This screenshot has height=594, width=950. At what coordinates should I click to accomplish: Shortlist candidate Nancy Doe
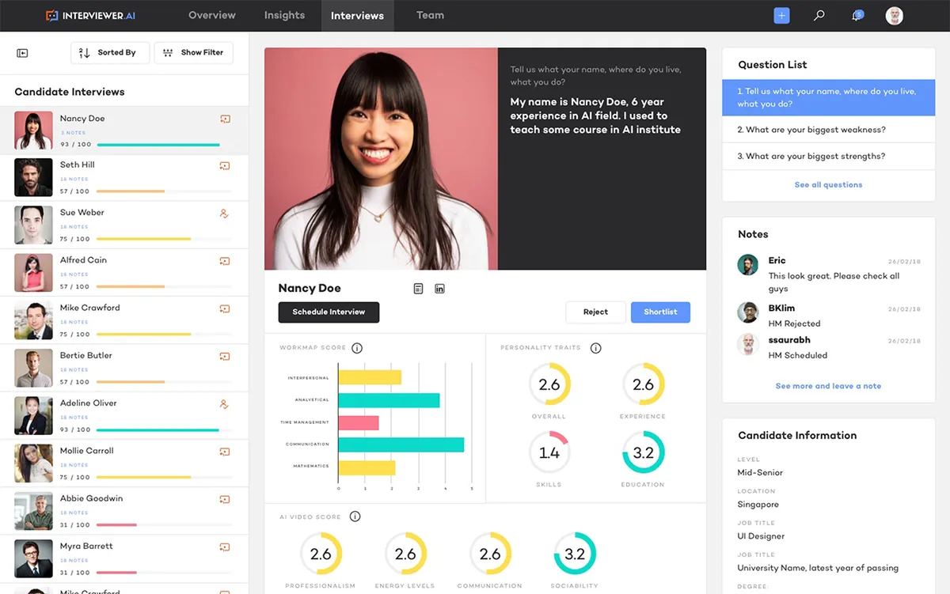[x=660, y=312]
